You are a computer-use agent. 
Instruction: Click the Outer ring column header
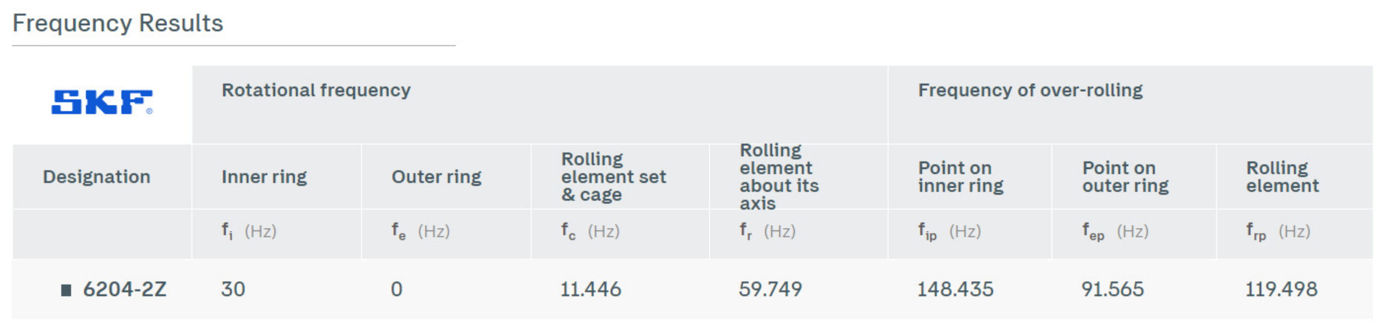(x=436, y=176)
